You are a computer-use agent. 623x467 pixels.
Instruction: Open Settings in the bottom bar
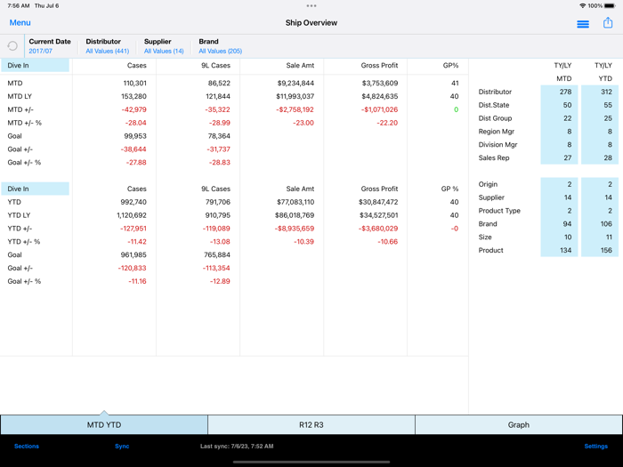tap(596, 447)
